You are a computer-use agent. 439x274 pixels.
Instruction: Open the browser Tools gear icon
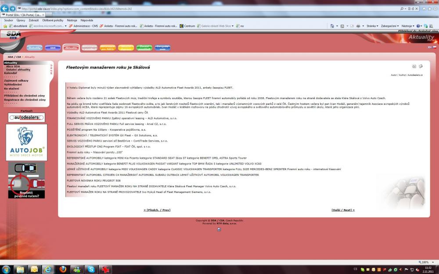click(435, 9)
